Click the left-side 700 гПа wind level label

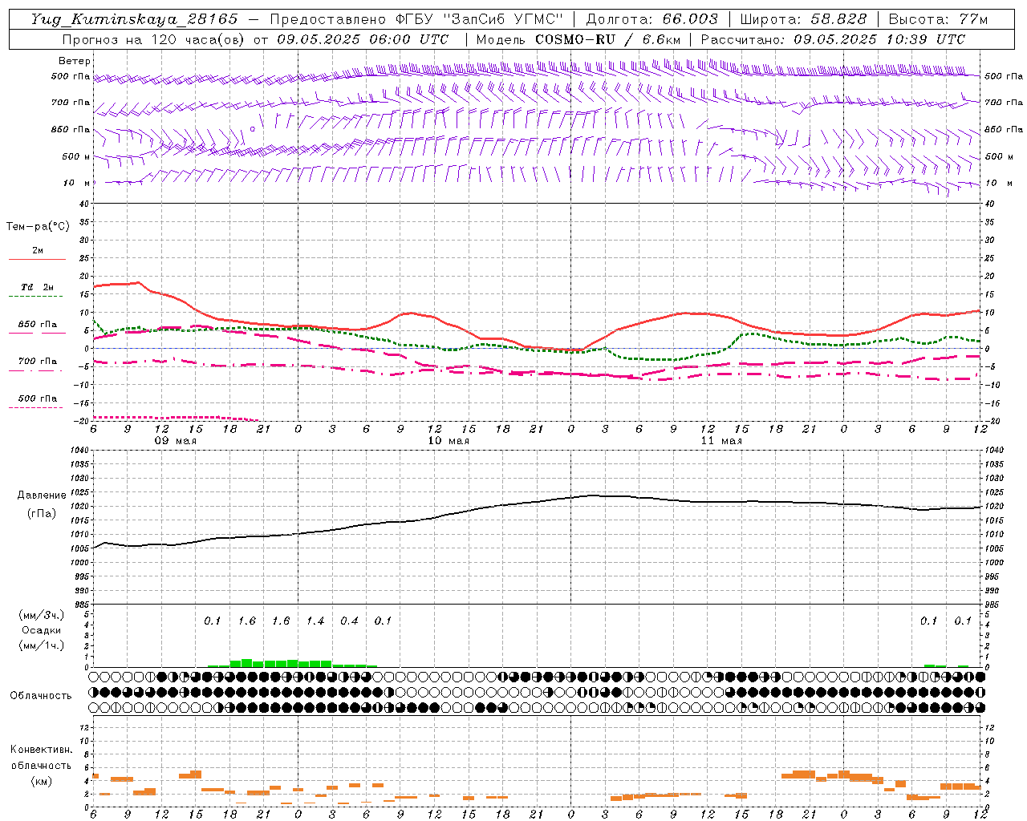(71, 103)
